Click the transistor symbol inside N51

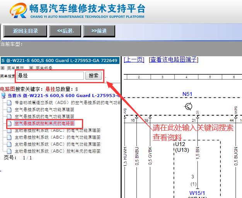[x=188, y=106]
